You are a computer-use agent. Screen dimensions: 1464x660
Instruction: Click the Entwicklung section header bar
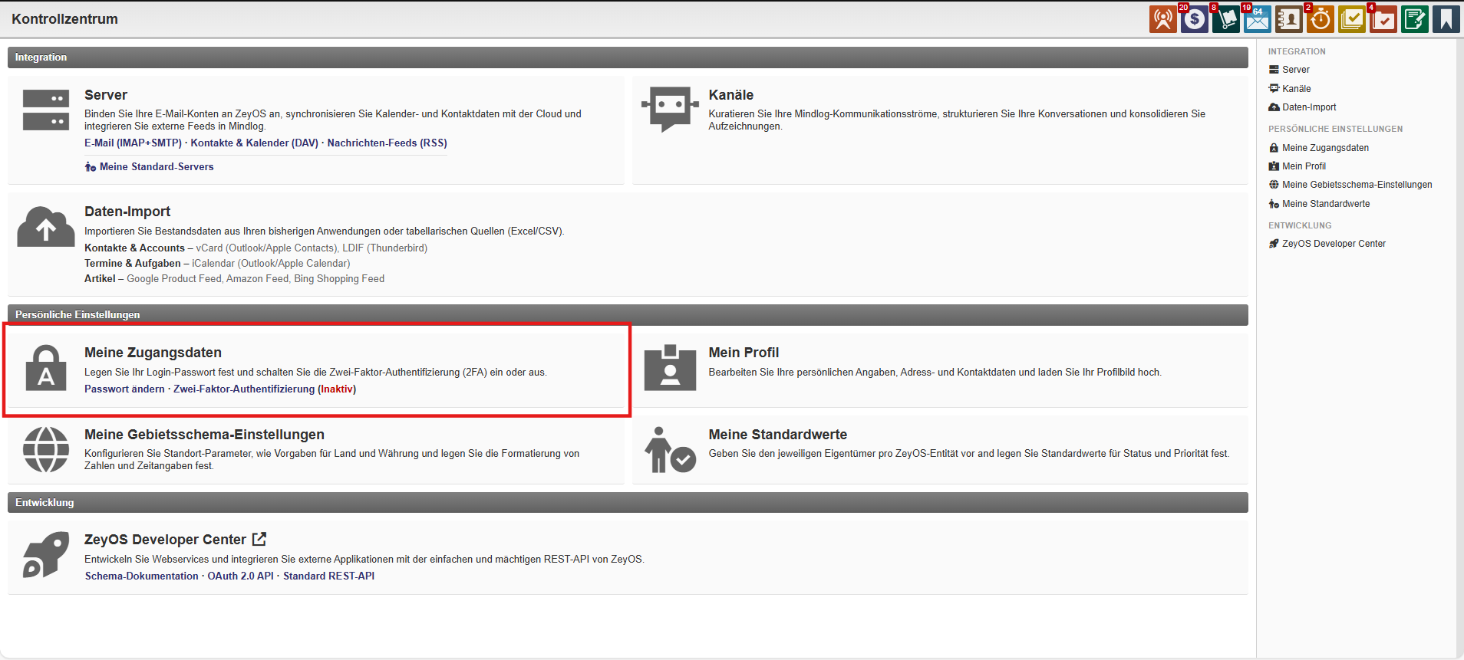[628, 503]
